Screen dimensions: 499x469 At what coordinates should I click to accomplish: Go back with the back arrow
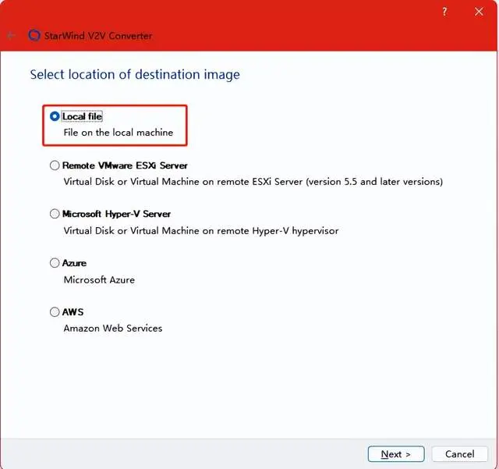pyautogui.click(x=11, y=35)
